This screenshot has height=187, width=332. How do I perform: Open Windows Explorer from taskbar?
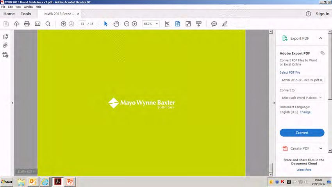pos(21,182)
